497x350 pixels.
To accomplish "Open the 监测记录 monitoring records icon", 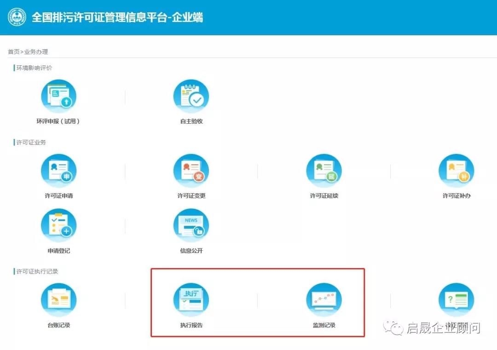I will [324, 299].
